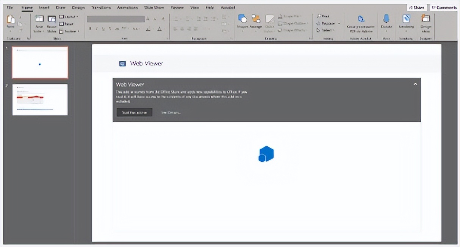460x247 pixels.
Task: Open the Shapes gallery
Action: tap(242, 23)
